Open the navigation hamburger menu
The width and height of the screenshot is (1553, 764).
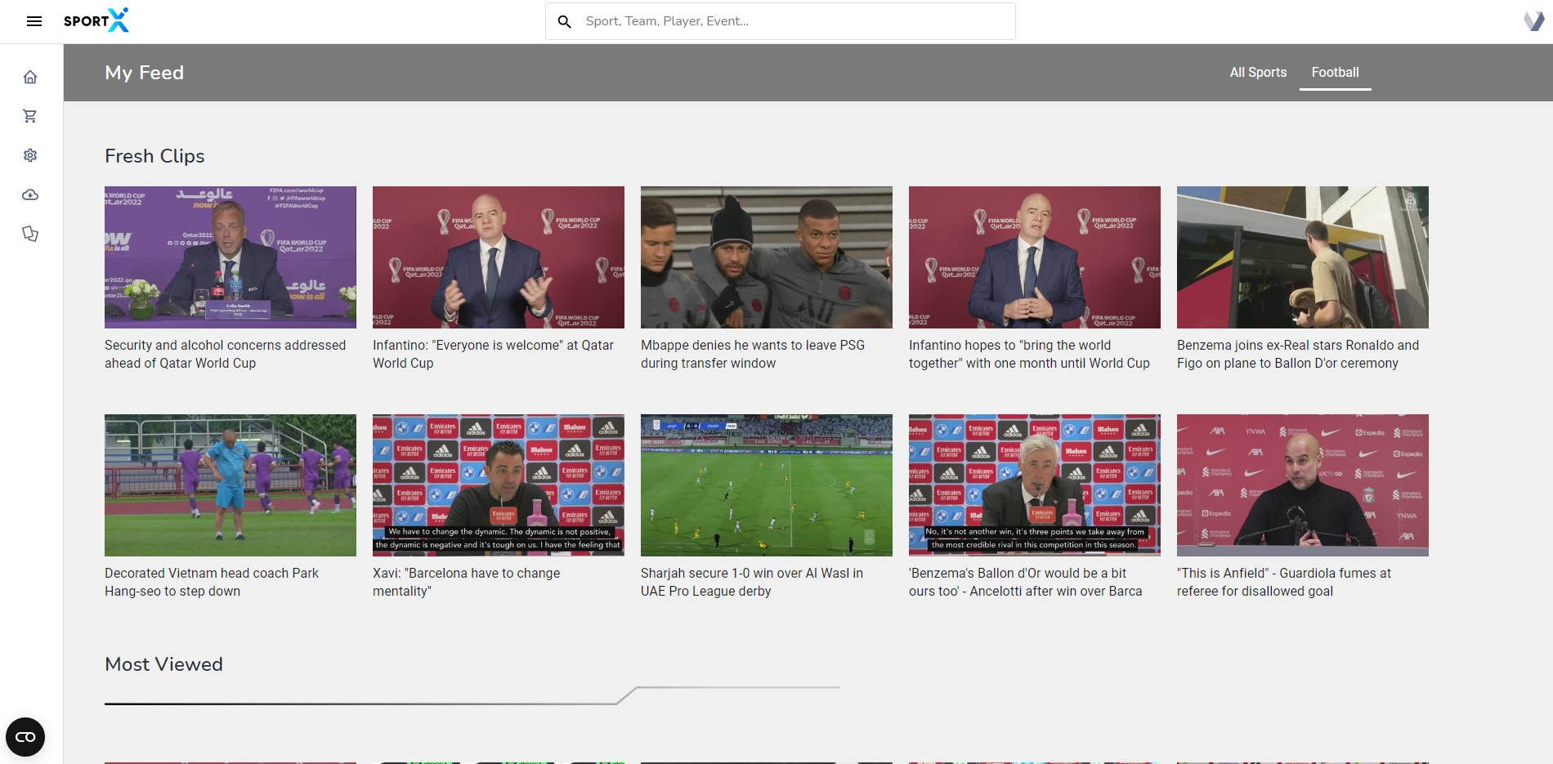tap(34, 21)
